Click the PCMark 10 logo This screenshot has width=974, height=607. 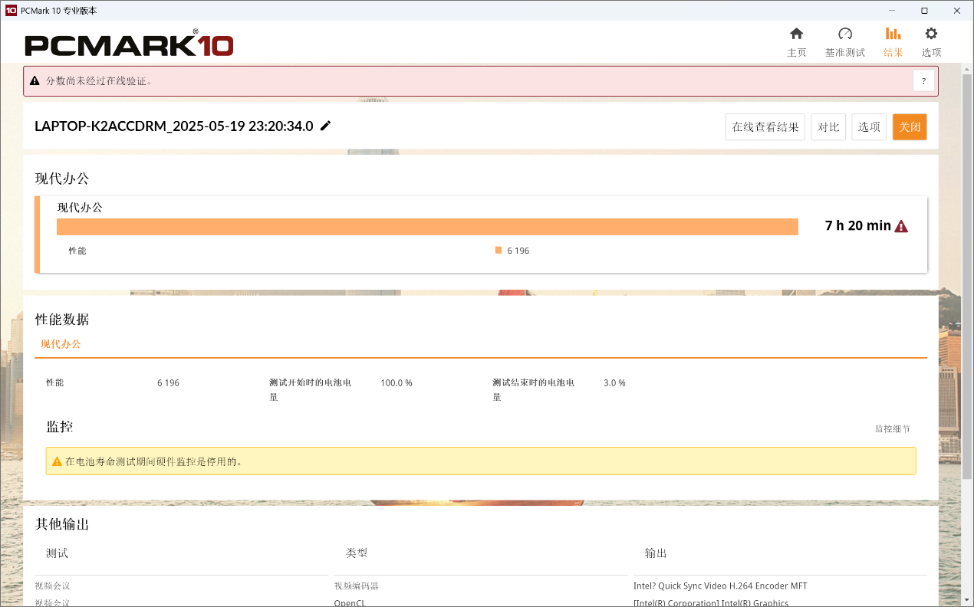129,45
